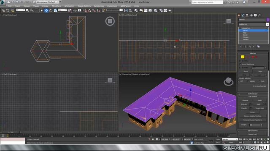This screenshot has height=151, width=270.
Task: Open the Material Editor from main toolbar
Action: pyautogui.click(x=156, y=10)
